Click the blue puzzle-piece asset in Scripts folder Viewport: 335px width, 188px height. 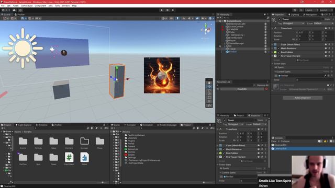[x=84, y=157]
